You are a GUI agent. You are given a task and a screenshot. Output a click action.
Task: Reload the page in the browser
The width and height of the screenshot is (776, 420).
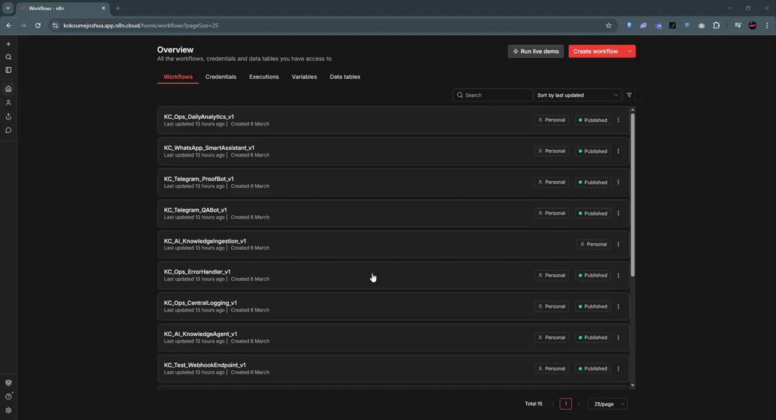coord(38,25)
